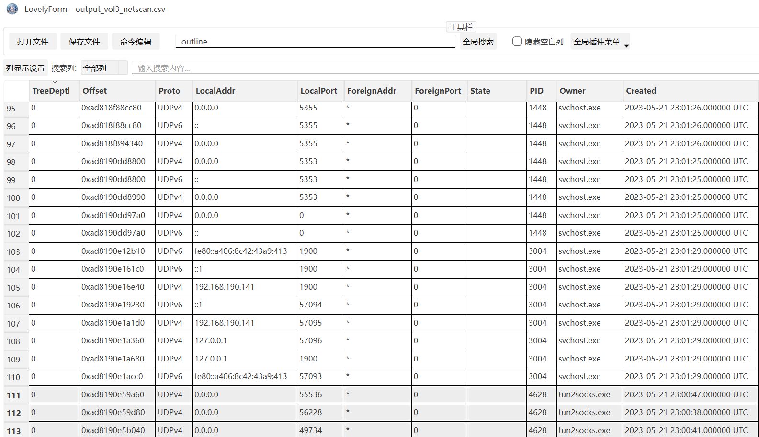This screenshot has height=437, width=759.
Task: Select row header 103
Action: 16,252
